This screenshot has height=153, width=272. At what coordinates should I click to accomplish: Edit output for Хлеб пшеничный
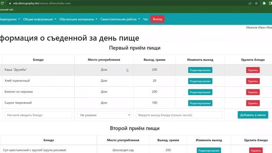pyautogui.click(x=200, y=81)
